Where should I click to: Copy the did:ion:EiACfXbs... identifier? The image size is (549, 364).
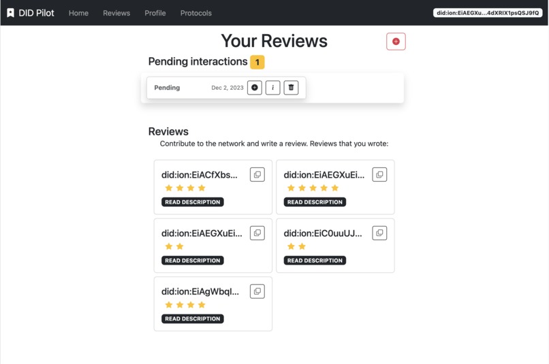pos(257,174)
